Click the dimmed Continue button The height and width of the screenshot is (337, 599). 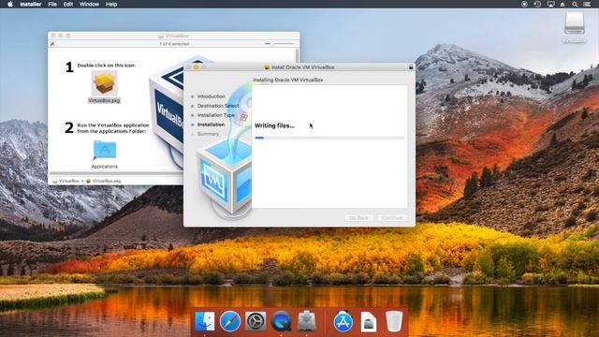tap(392, 218)
